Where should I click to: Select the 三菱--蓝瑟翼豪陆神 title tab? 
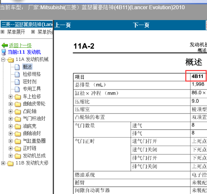tap(27, 24)
